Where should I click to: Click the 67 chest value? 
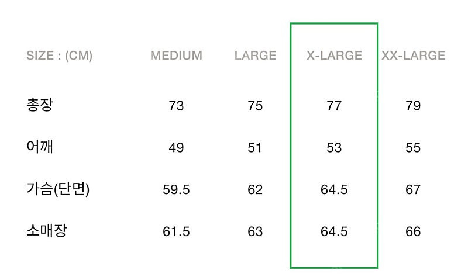413,190
